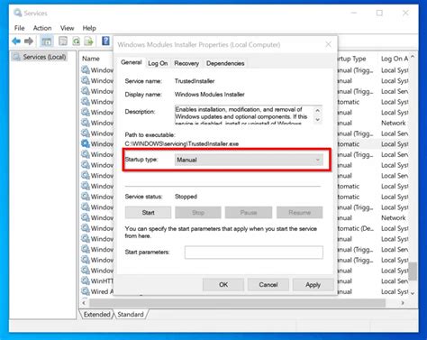
Task: Switch to the Recovery tab
Action: tap(186, 63)
